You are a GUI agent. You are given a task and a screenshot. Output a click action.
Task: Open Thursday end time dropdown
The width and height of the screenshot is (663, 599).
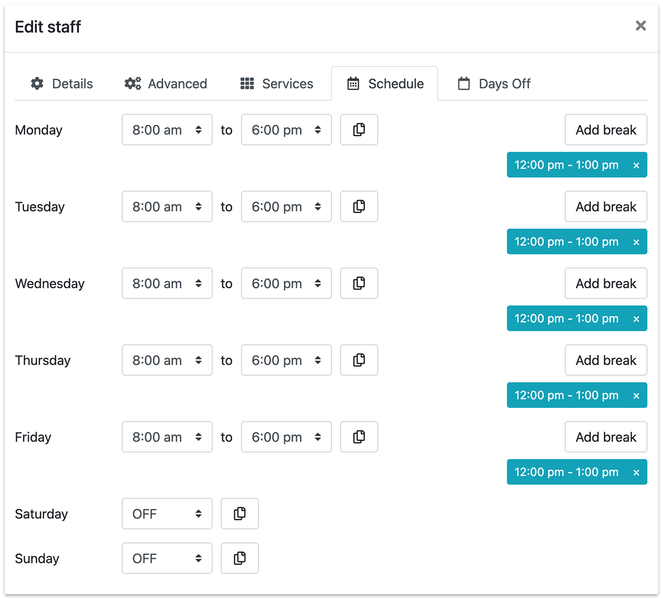point(286,360)
